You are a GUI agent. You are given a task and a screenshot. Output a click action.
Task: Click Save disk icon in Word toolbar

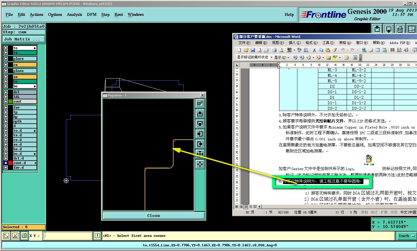point(253,50)
